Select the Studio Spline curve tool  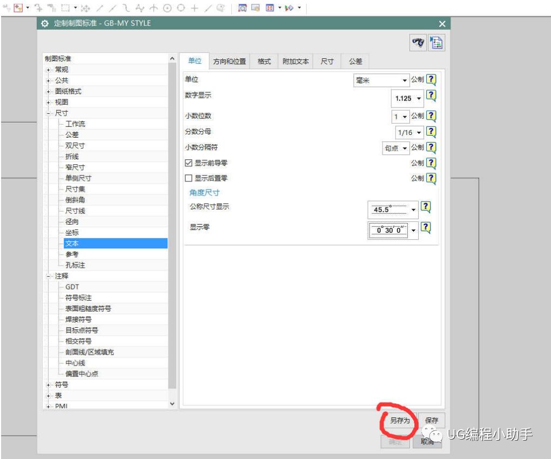click(x=139, y=8)
